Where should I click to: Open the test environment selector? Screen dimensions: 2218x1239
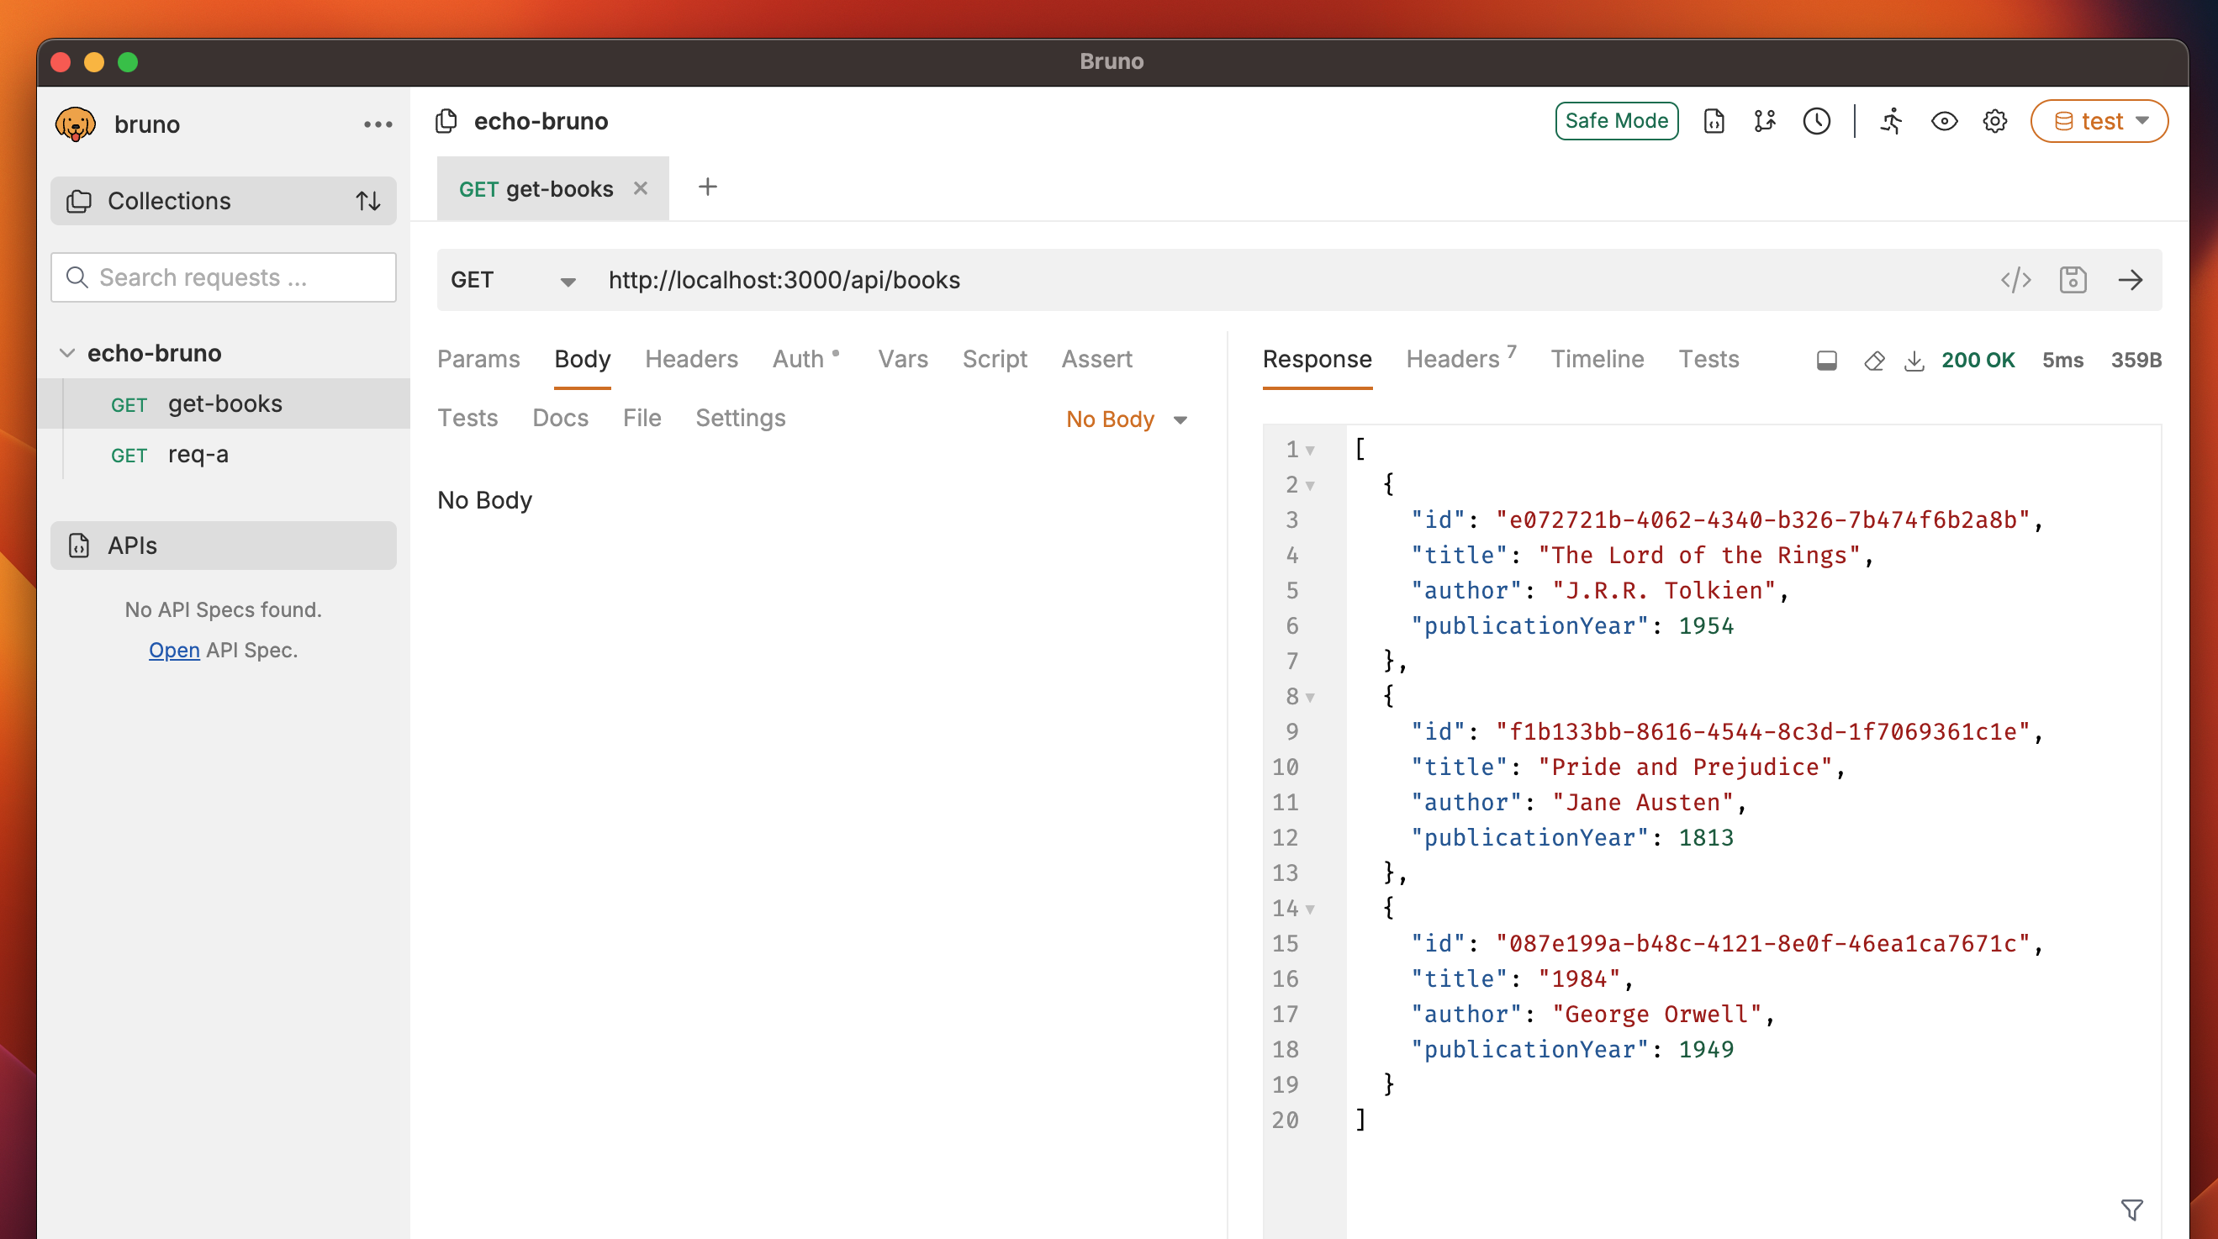click(2099, 120)
